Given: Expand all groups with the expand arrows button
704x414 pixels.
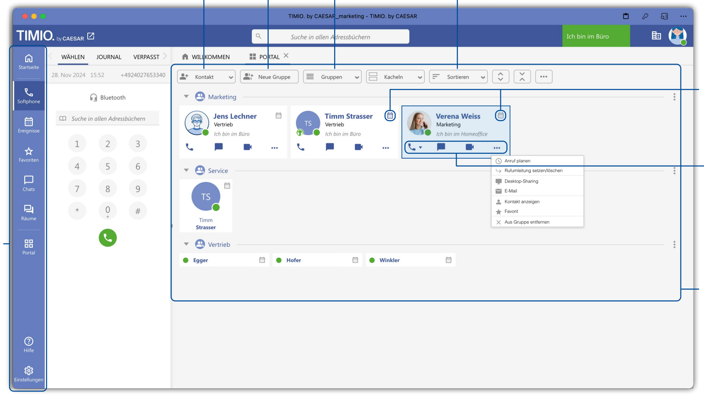Looking at the screenshot, I should (501, 77).
